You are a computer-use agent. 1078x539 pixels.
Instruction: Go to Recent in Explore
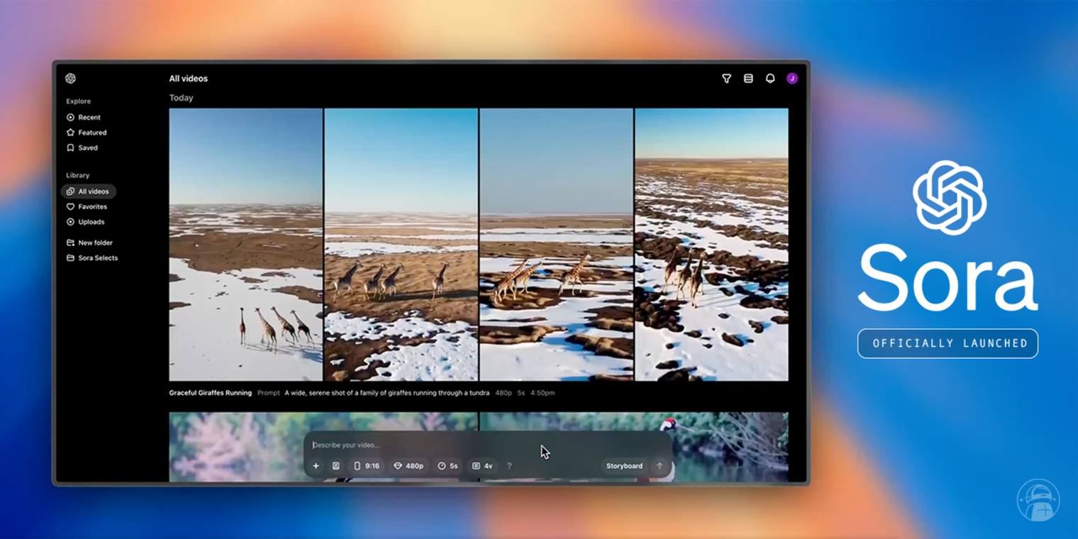tap(89, 118)
